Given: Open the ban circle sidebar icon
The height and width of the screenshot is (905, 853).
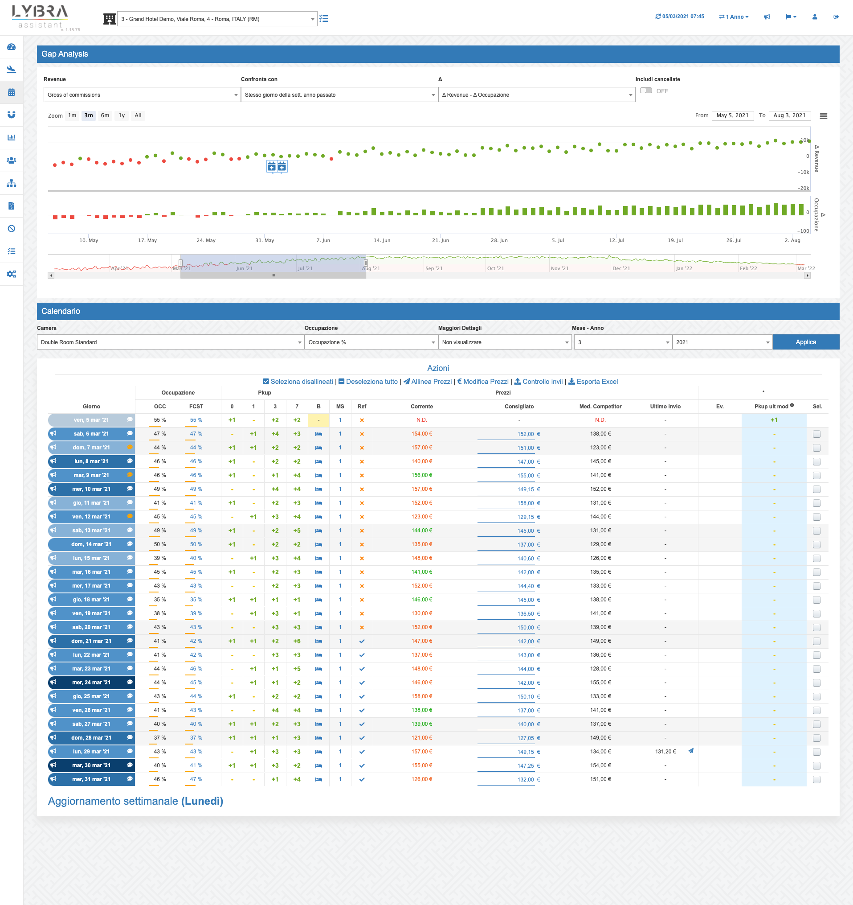Looking at the screenshot, I should pos(12,229).
